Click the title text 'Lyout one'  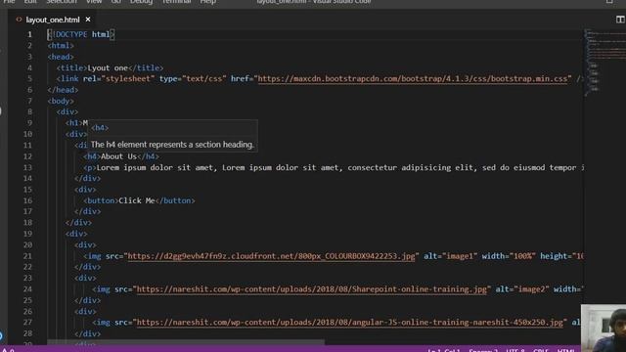[x=108, y=67]
